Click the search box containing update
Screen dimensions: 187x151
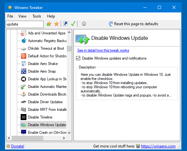click(x=24, y=24)
